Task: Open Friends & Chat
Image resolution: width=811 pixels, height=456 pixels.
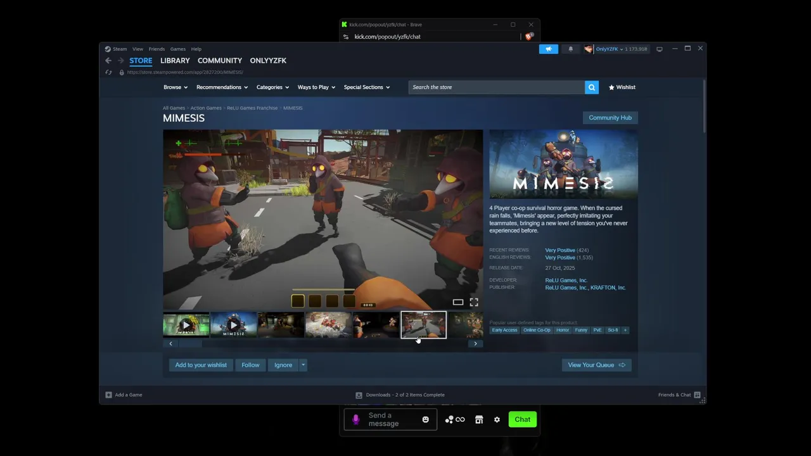Action: tap(679, 395)
